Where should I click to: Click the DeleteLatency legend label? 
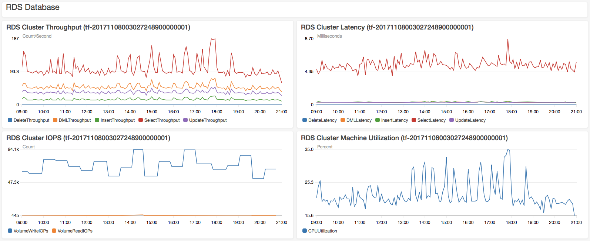click(322, 120)
